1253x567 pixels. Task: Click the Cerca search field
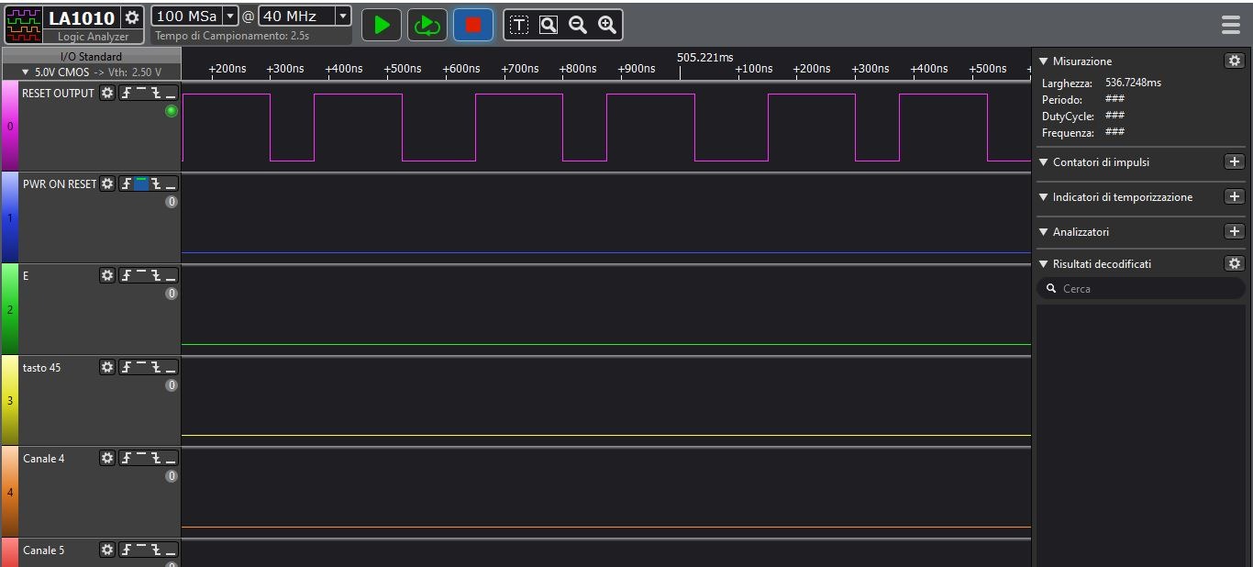point(1140,288)
